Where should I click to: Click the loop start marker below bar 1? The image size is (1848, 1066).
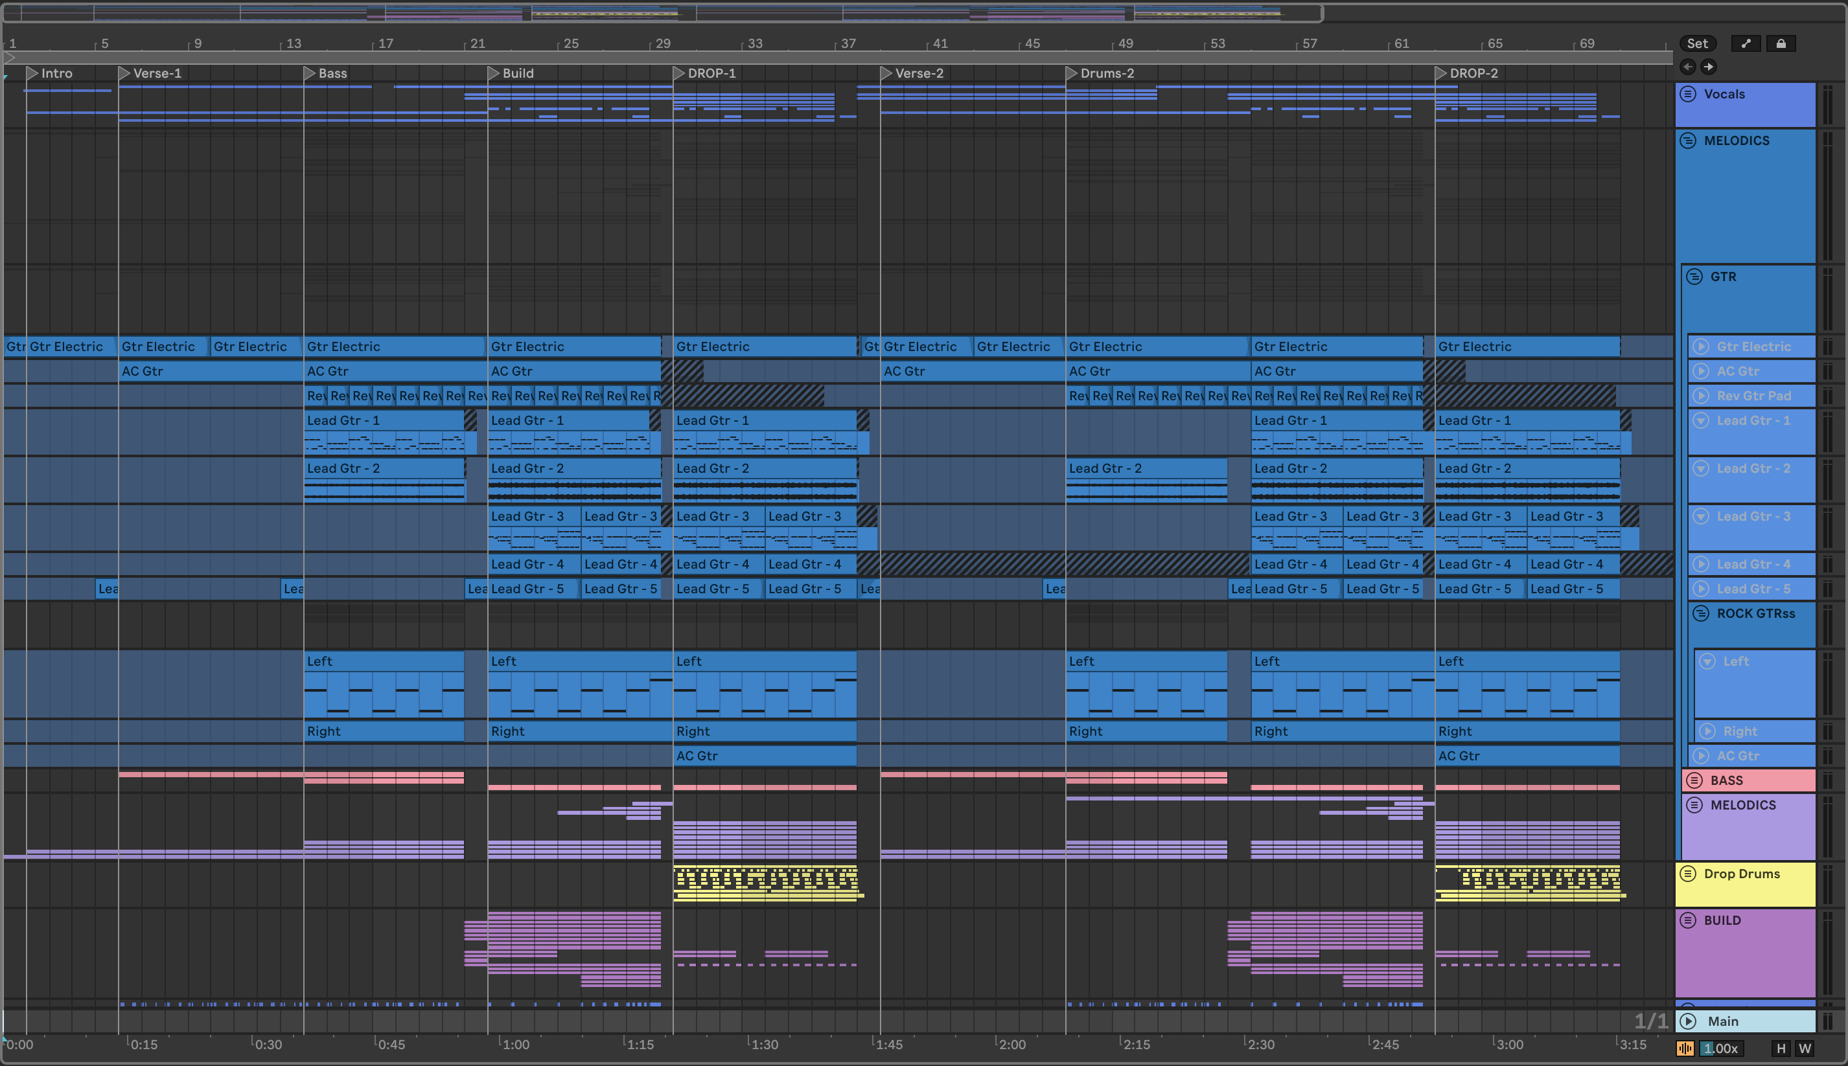click(10, 57)
